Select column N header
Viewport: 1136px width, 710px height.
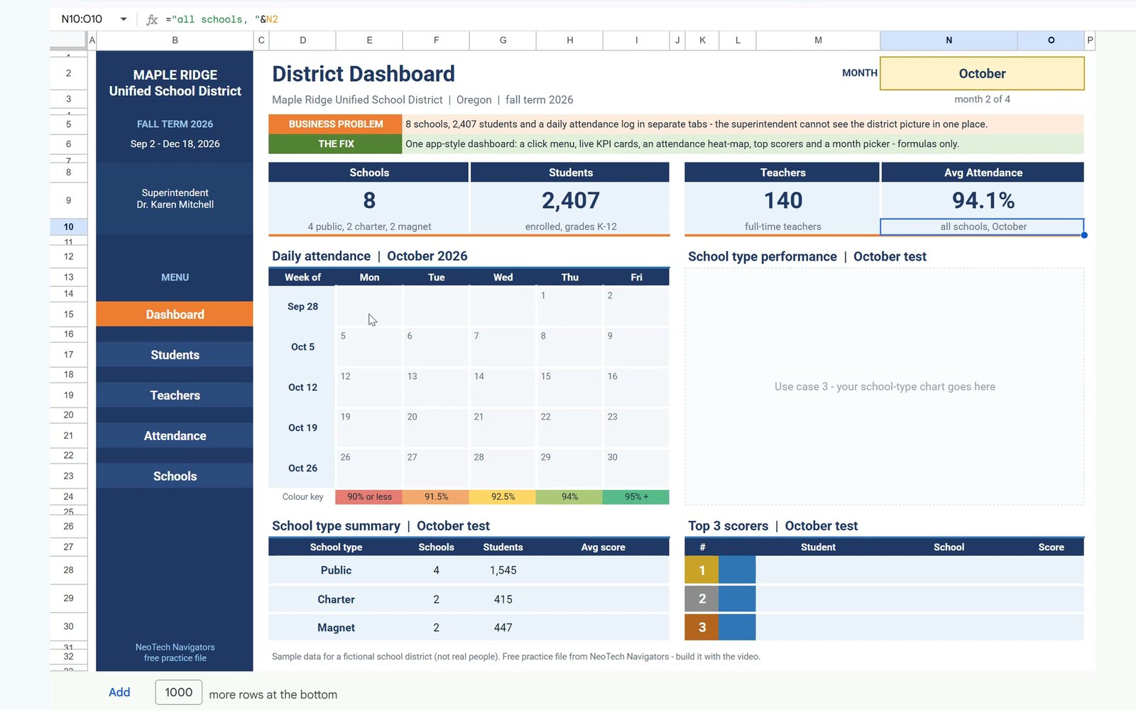pos(949,40)
